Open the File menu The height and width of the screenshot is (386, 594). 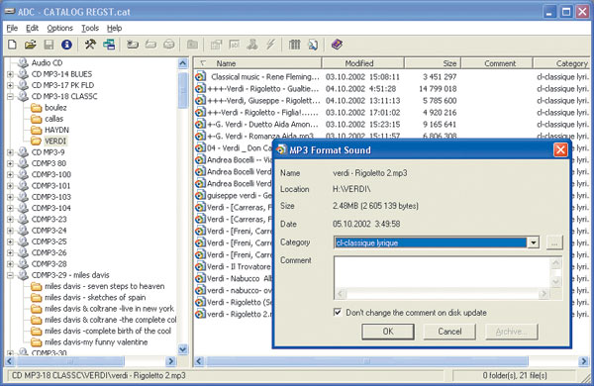click(12, 28)
